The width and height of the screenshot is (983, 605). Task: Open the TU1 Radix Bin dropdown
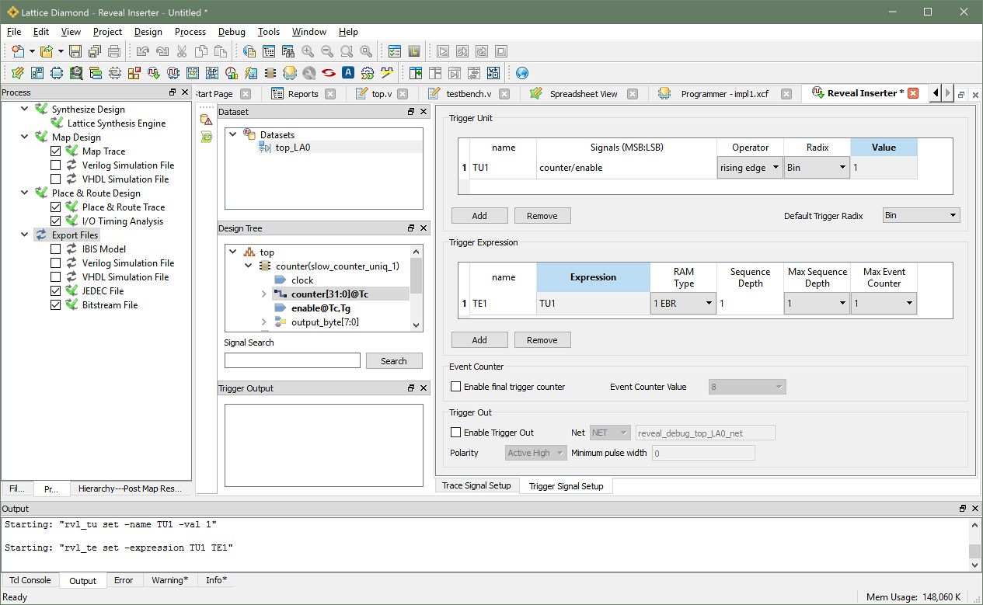tap(817, 168)
